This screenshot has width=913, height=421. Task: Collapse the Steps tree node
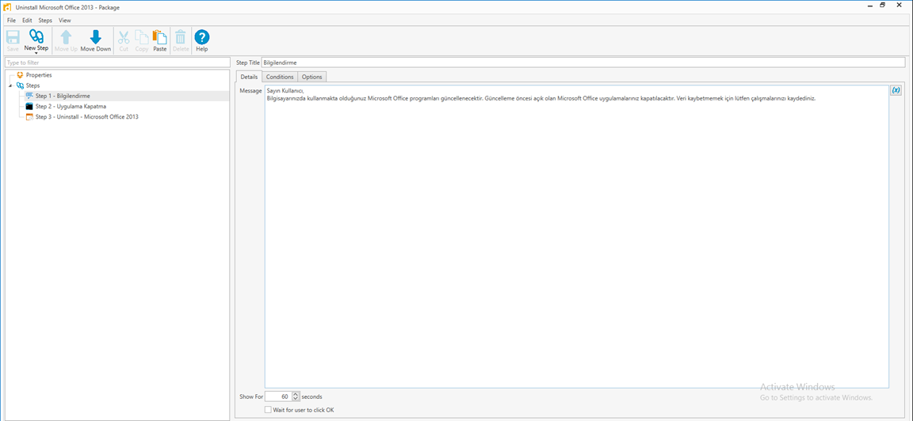pos(10,86)
